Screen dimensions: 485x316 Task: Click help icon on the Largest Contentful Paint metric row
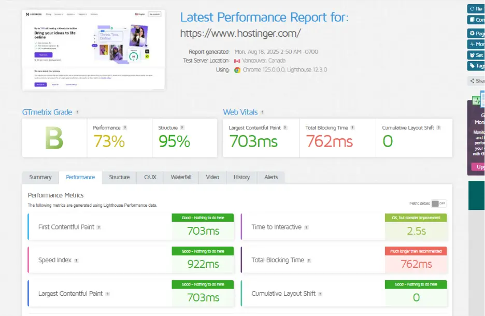(x=107, y=294)
